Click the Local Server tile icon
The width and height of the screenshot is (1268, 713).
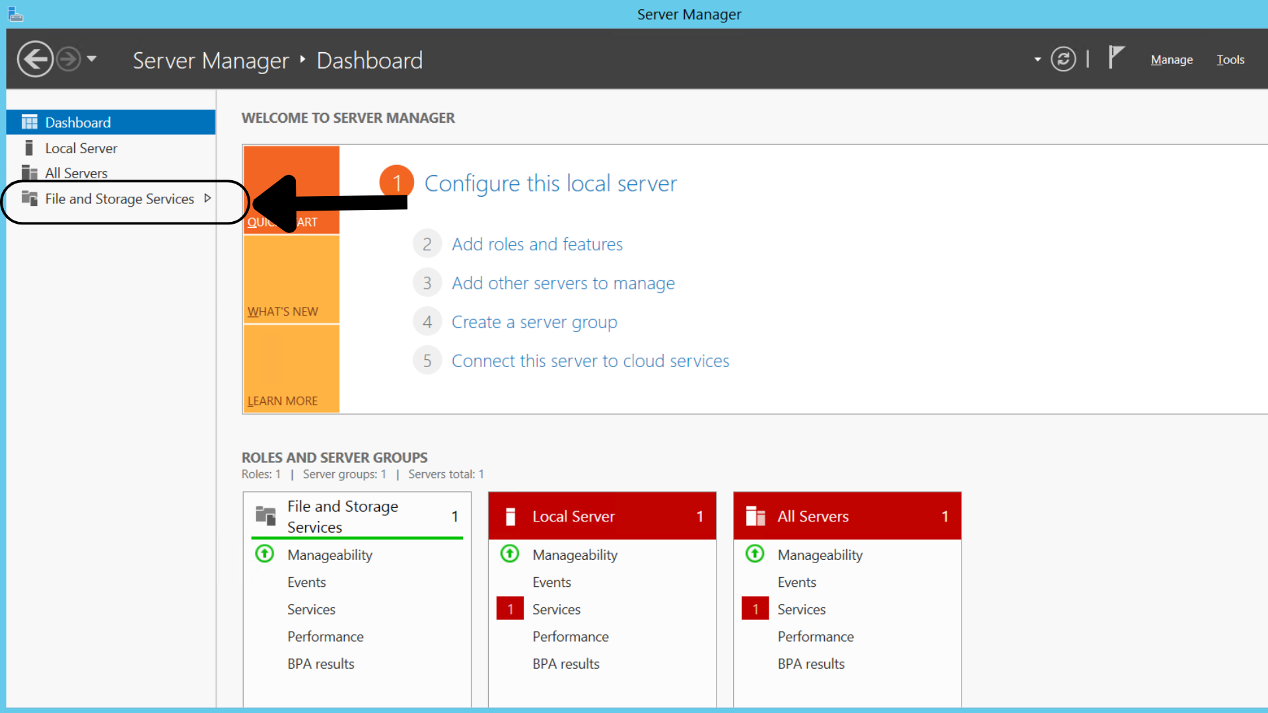pyautogui.click(x=510, y=516)
